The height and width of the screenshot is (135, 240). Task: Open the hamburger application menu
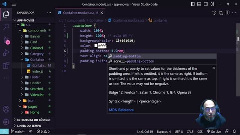[13, 4]
